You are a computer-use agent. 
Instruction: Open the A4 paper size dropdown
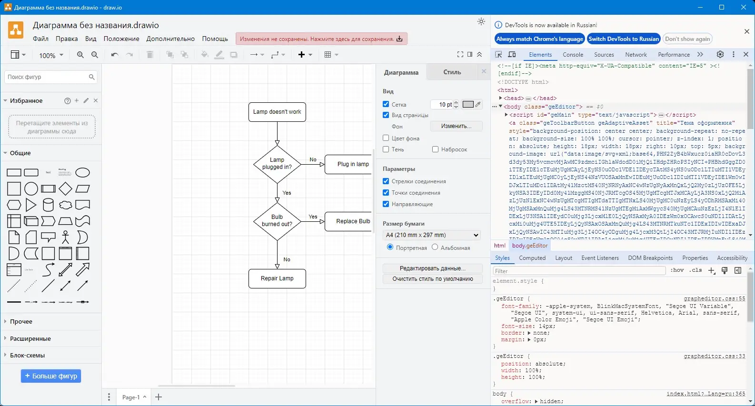(432, 235)
